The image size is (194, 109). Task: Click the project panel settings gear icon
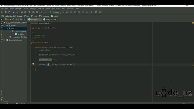click(x=21, y=19)
